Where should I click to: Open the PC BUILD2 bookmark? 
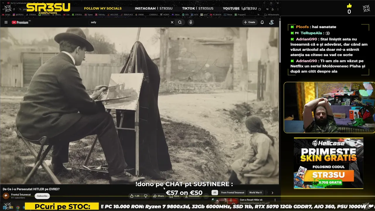point(216,14)
